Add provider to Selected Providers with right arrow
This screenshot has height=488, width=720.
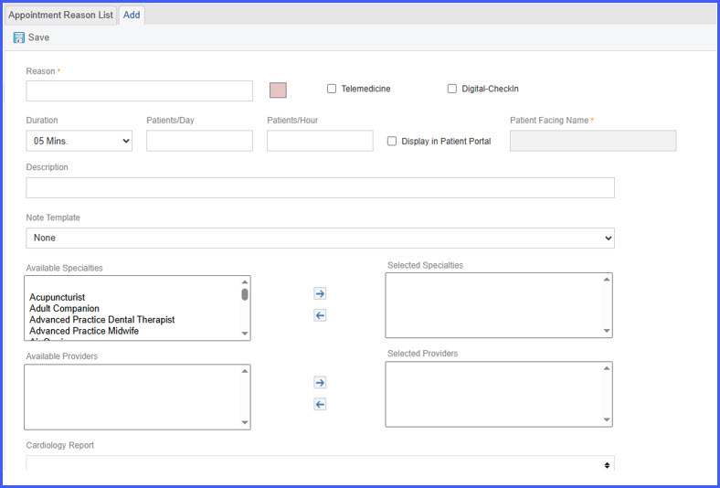320,382
